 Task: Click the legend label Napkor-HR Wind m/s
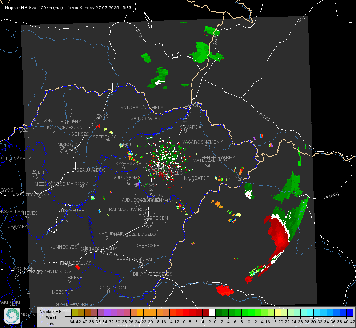tap(51, 317)
